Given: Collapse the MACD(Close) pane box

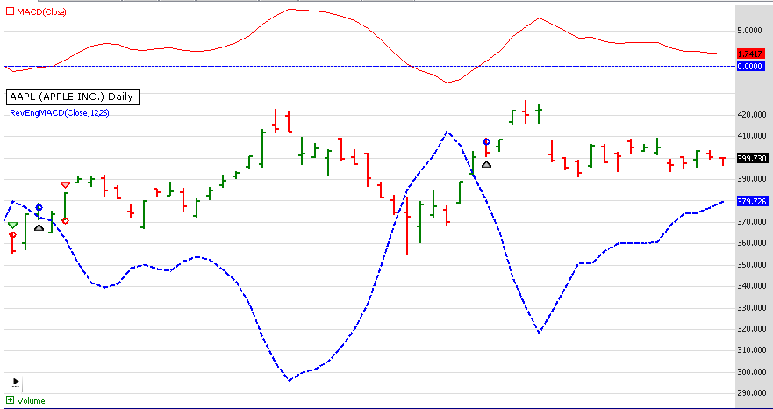Looking at the screenshot, I should click(x=10, y=12).
